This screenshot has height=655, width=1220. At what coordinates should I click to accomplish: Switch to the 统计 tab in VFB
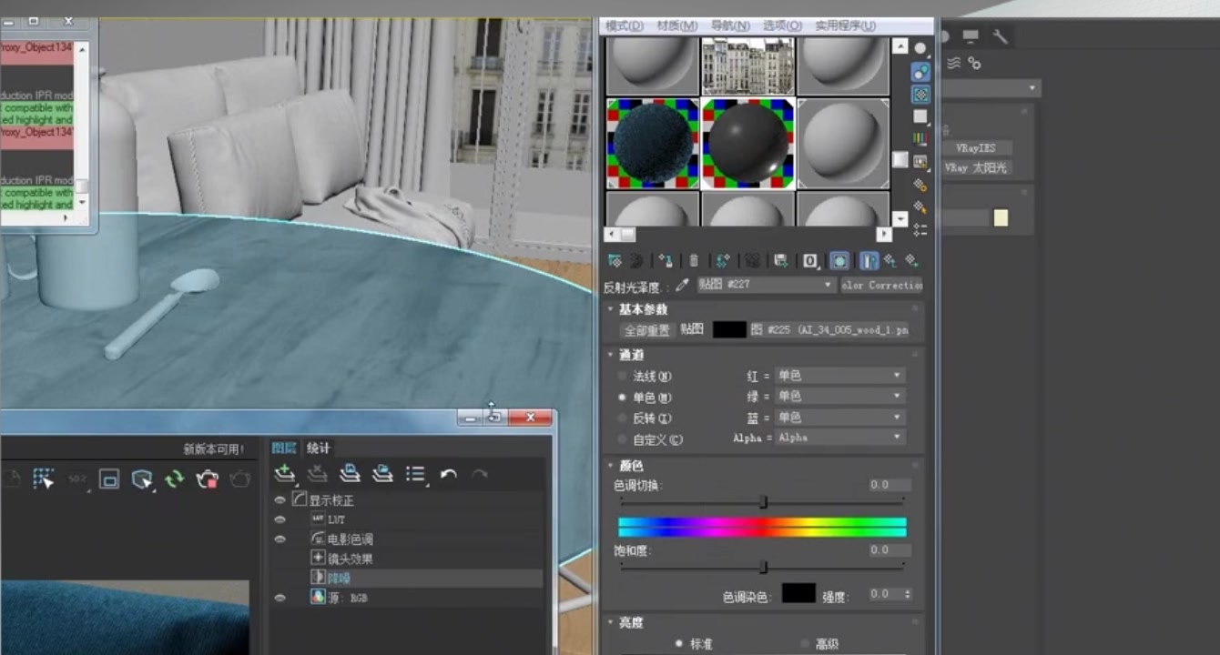tap(318, 448)
